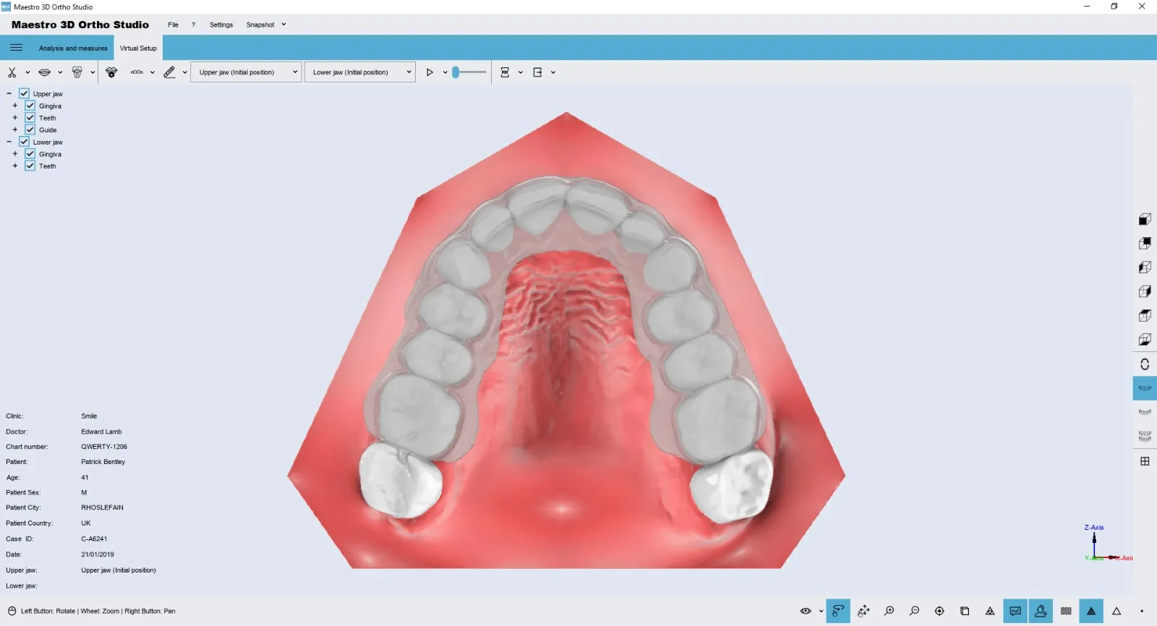The width and height of the screenshot is (1157, 626).
Task: Click the zoom in magnifier icon
Action: point(889,611)
